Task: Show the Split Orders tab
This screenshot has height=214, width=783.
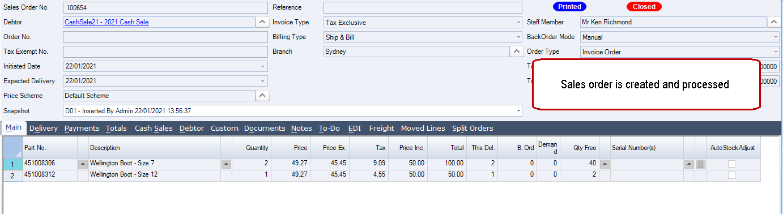Action: tap(473, 129)
